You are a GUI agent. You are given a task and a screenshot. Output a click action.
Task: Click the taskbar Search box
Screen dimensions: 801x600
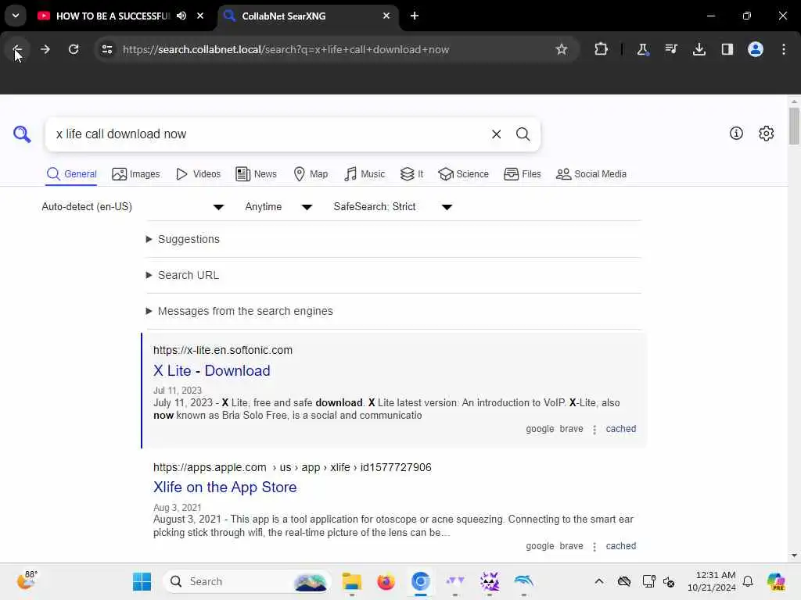pyautogui.click(x=246, y=581)
